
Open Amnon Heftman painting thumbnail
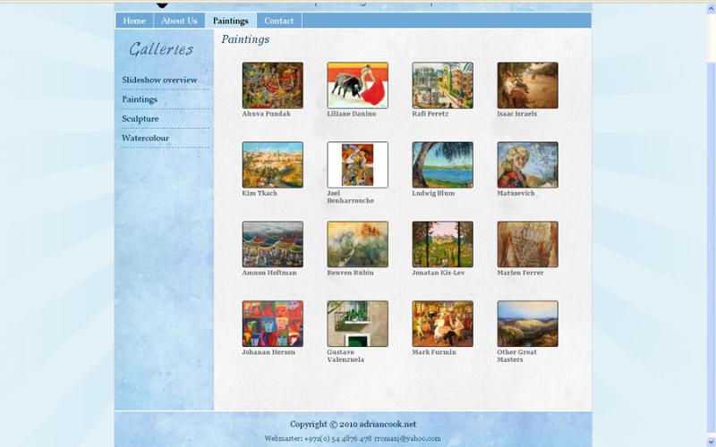click(x=273, y=244)
